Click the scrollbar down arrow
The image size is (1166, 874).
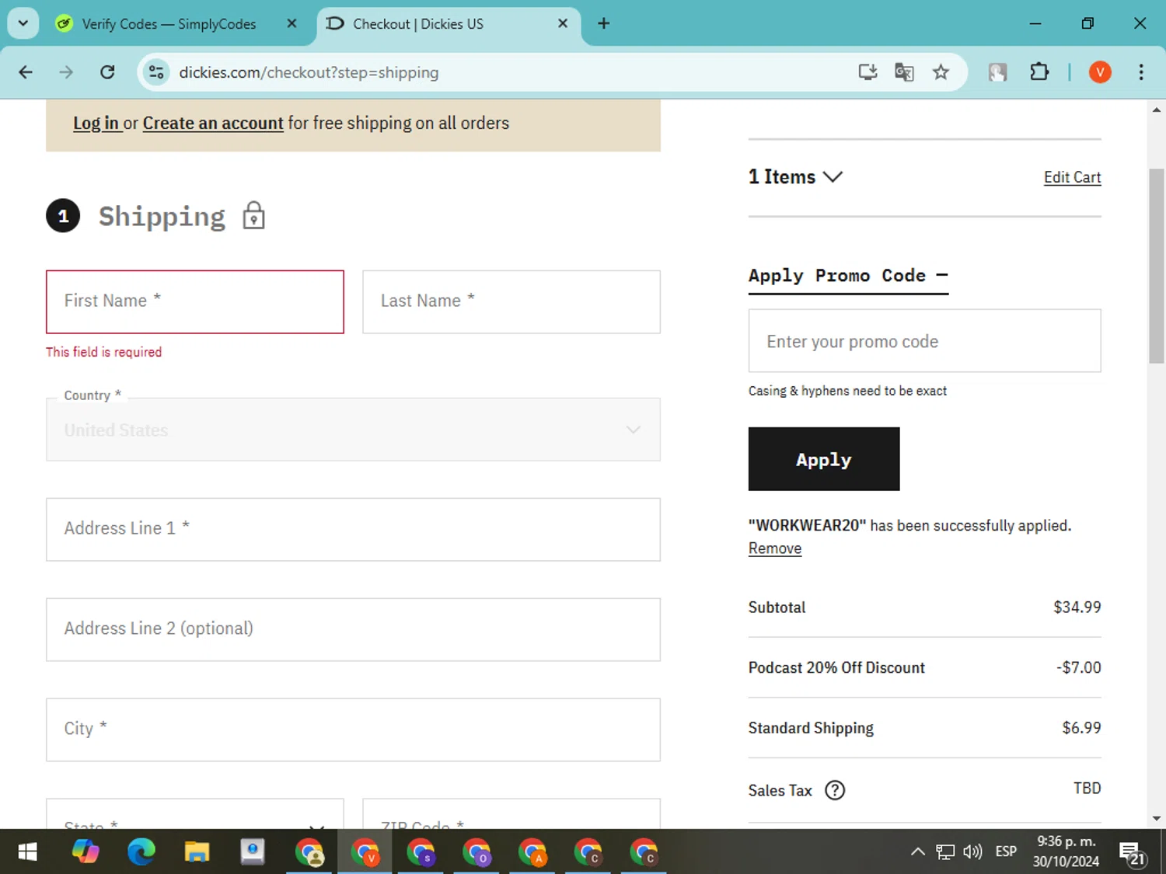click(x=1157, y=818)
